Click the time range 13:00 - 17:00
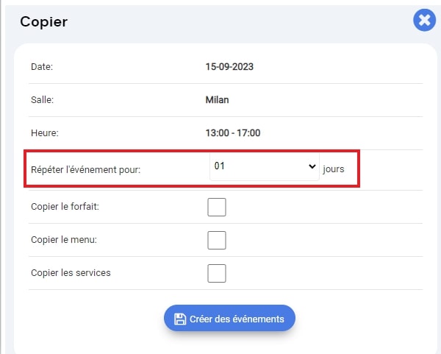The image size is (441, 354). (x=233, y=133)
